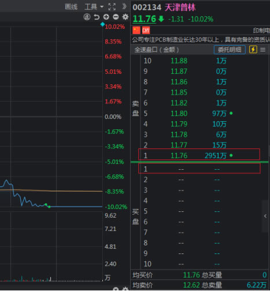This screenshot has height=291, width=270.
Task: Click 均买价 value 11.76
Action: pos(191,275)
